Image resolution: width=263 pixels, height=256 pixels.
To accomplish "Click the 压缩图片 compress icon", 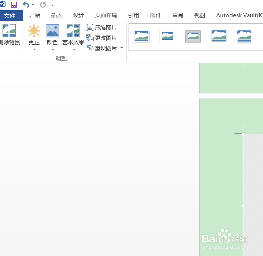I will pyautogui.click(x=90, y=27).
